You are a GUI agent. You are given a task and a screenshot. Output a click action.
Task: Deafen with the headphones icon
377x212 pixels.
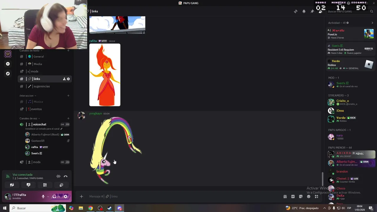click(54, 196)
